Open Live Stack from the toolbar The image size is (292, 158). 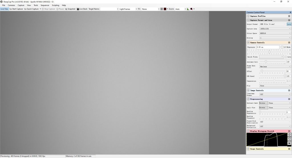coord(82,9)
